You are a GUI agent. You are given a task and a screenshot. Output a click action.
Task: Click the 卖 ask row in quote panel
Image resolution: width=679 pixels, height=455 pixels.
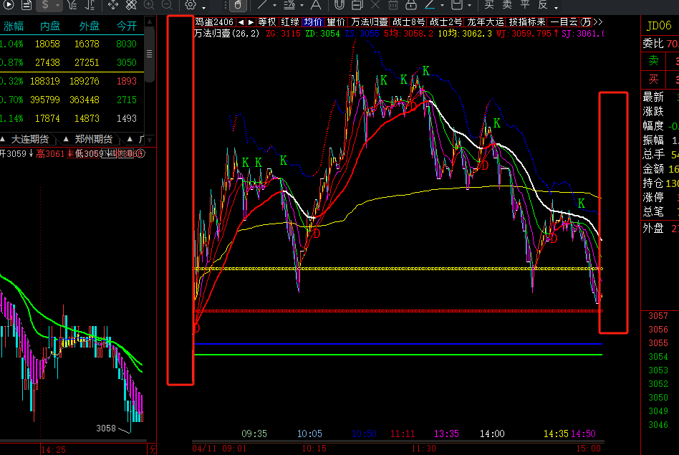pyautogui.click(x=660, y=61)
